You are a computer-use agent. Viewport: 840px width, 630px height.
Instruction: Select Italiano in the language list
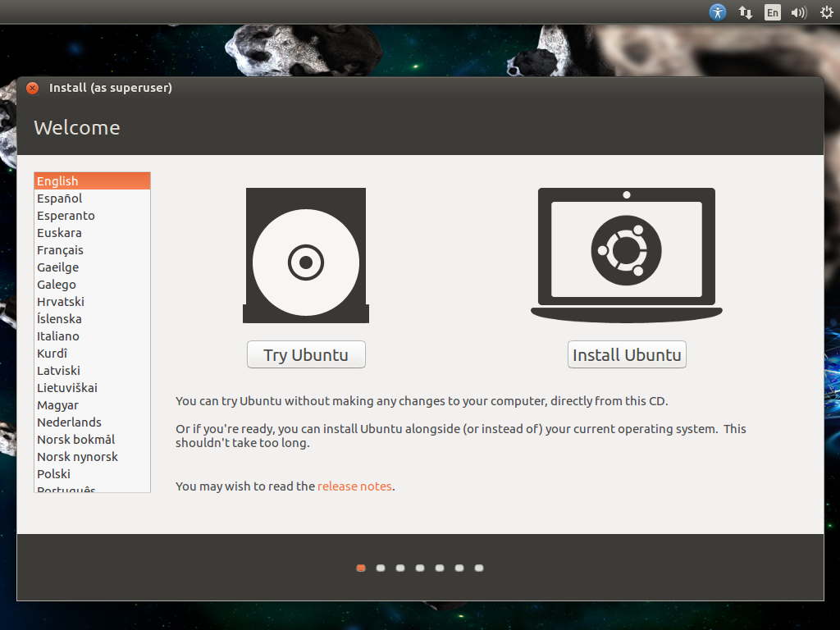tap(92, 336)
